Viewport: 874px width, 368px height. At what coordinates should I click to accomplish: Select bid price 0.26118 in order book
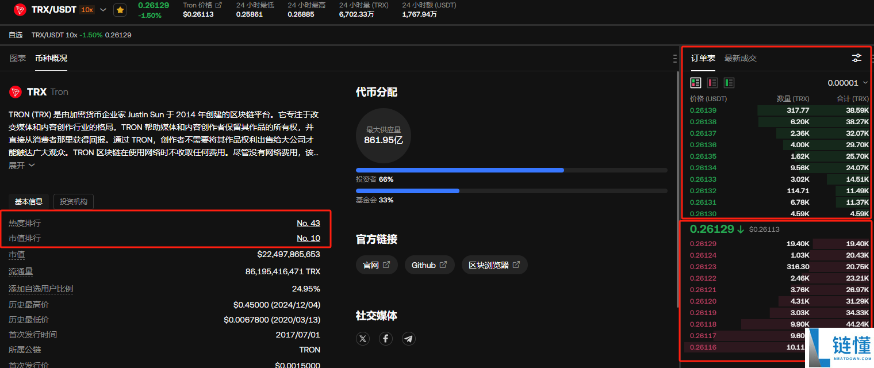(703, 324)
